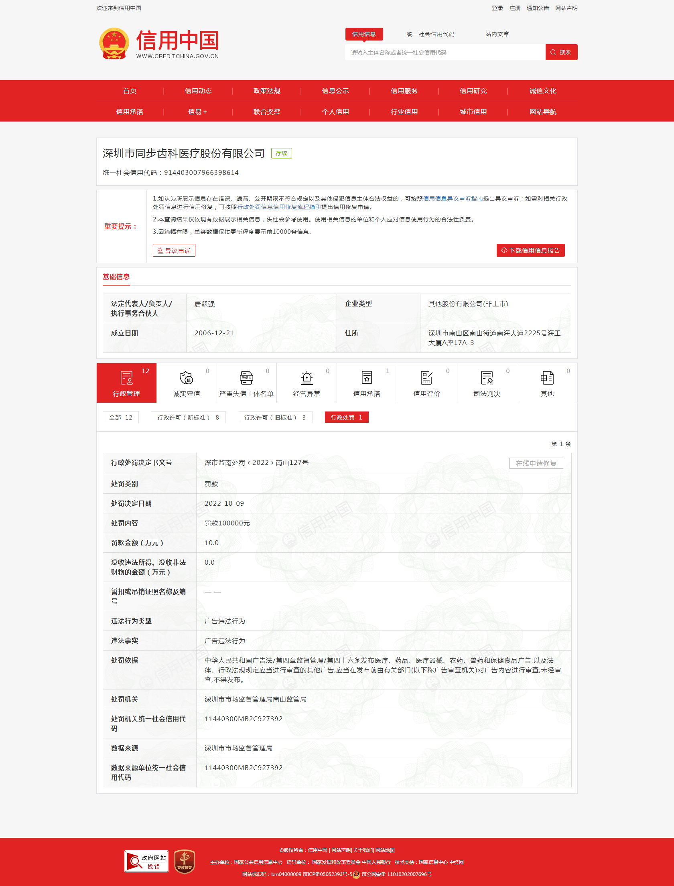Screen dimensions: 674x886
Task: Click penalty date 2022-10-09
Action: (224, 503)
